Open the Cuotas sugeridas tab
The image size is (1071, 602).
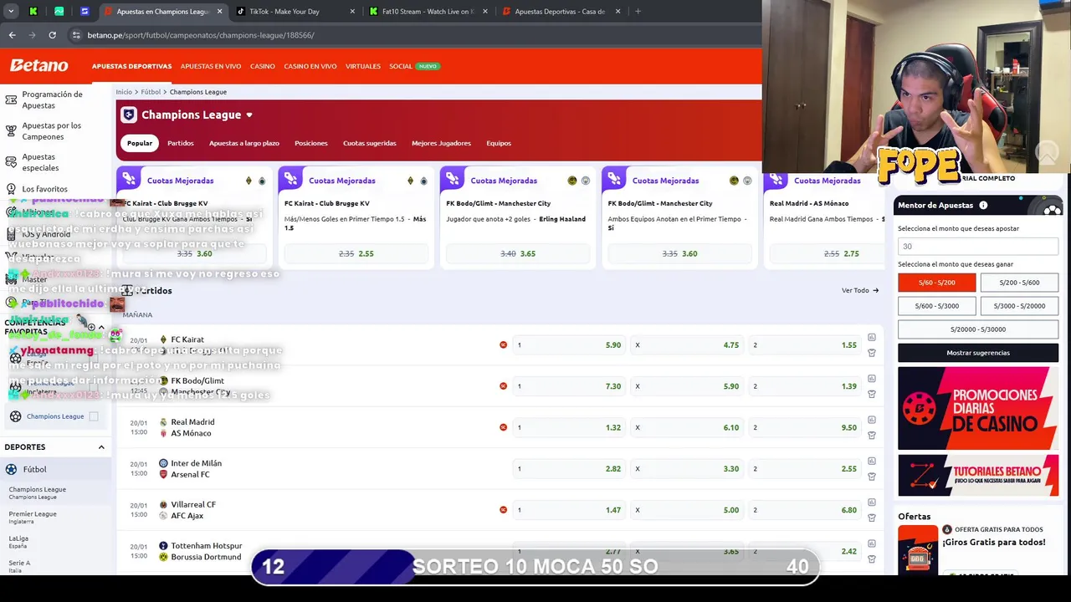[369, 143]
